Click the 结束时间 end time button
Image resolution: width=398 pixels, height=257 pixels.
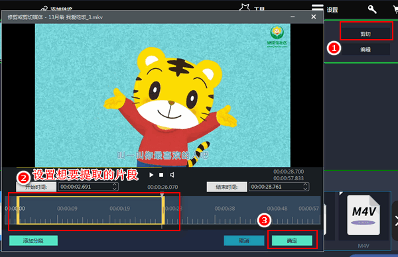pyautogui.click(x=227, y=187)
